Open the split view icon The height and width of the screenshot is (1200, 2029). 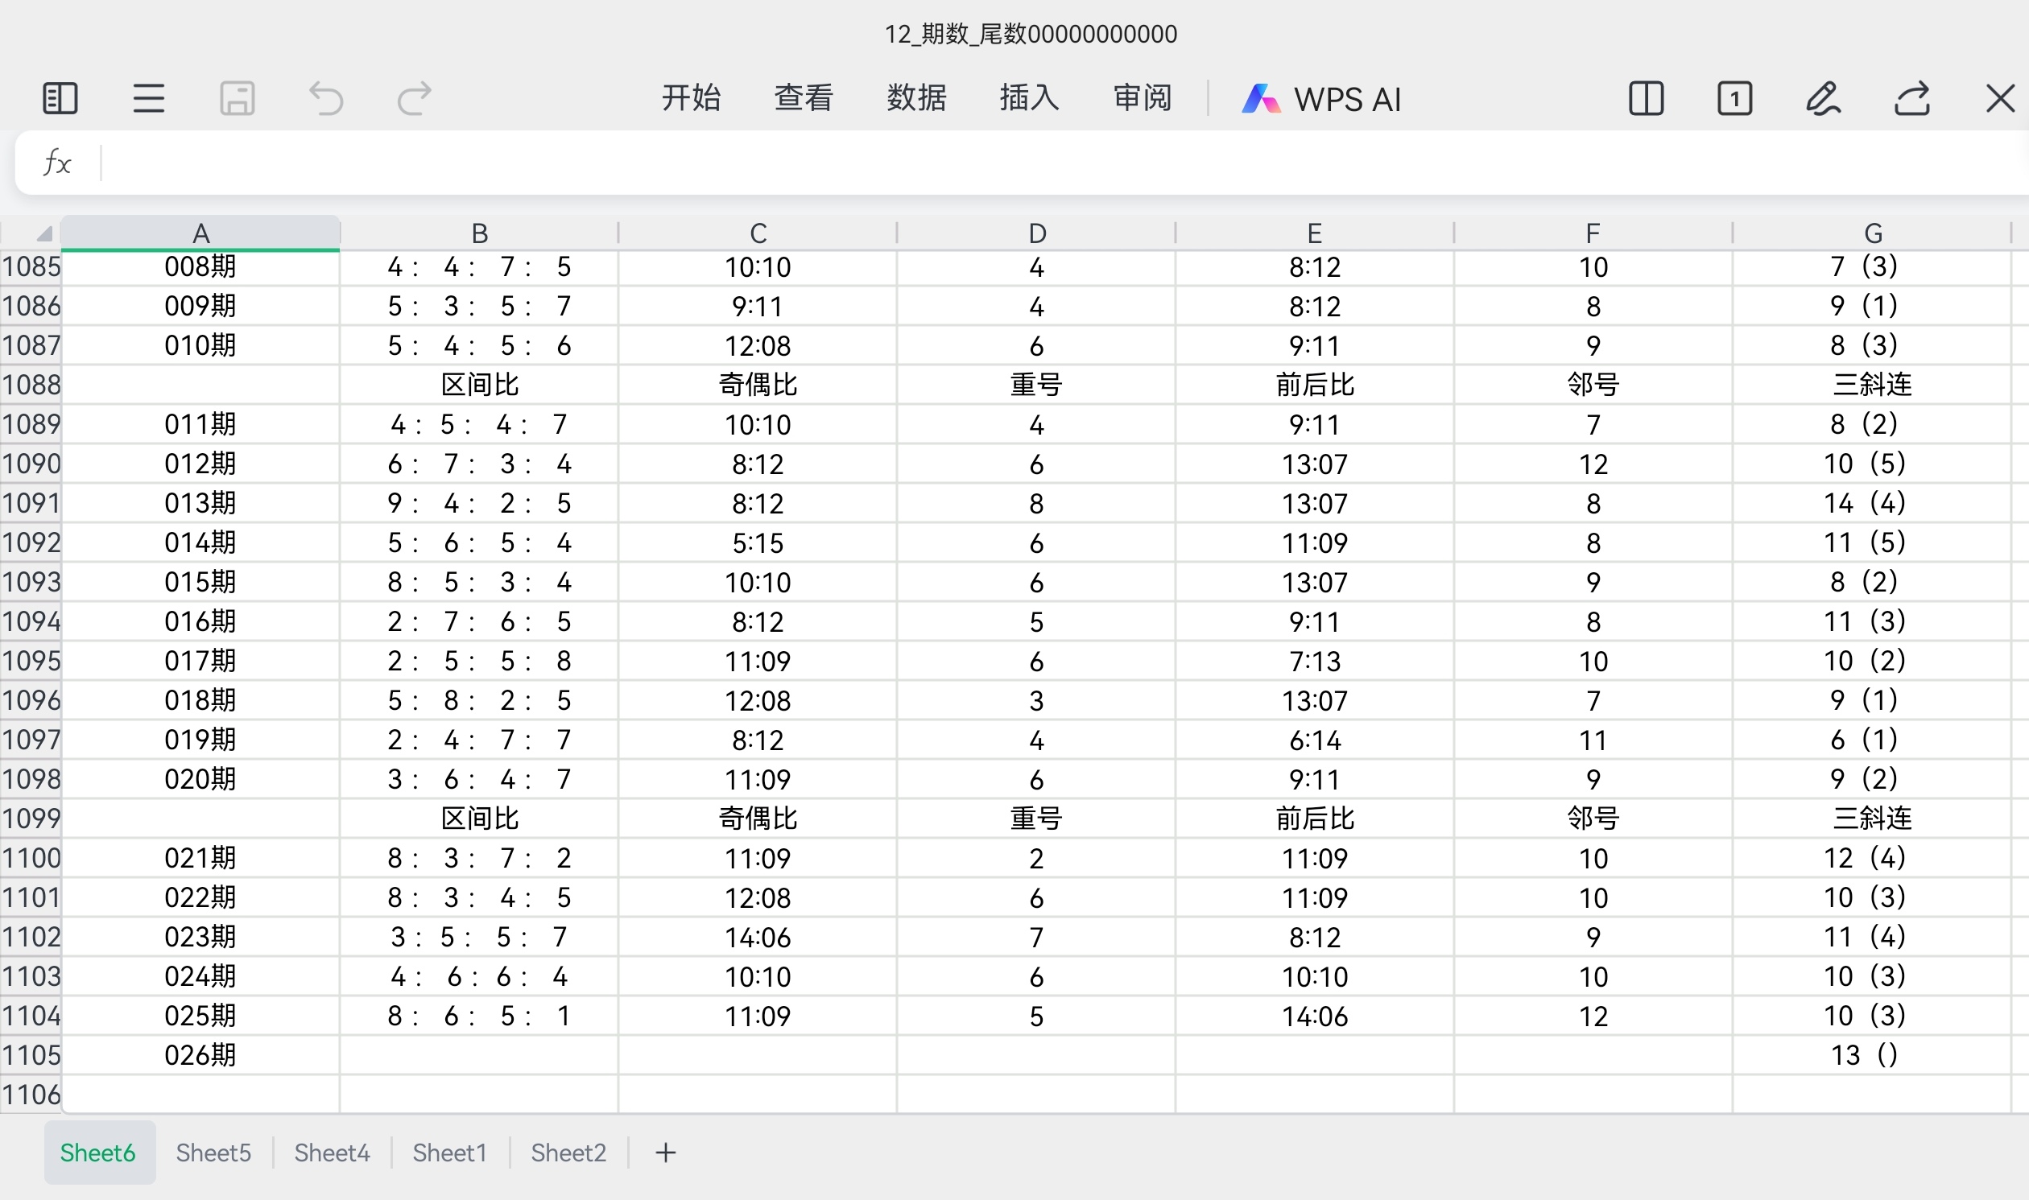[1646, 99]
